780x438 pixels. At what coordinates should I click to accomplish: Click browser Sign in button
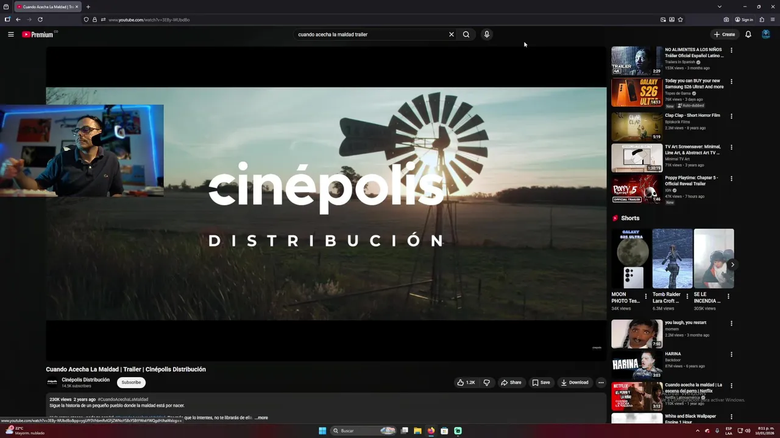point(744,19)
